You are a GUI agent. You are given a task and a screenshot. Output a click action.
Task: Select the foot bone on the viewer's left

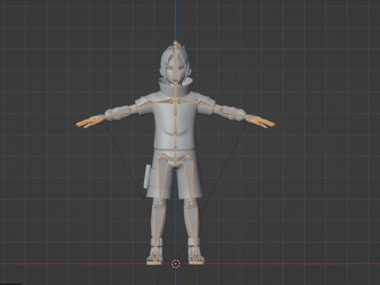click(155, 258)
